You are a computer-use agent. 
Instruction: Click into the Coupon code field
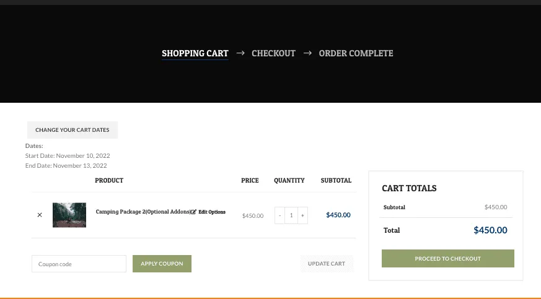click(x=79, y=264)
